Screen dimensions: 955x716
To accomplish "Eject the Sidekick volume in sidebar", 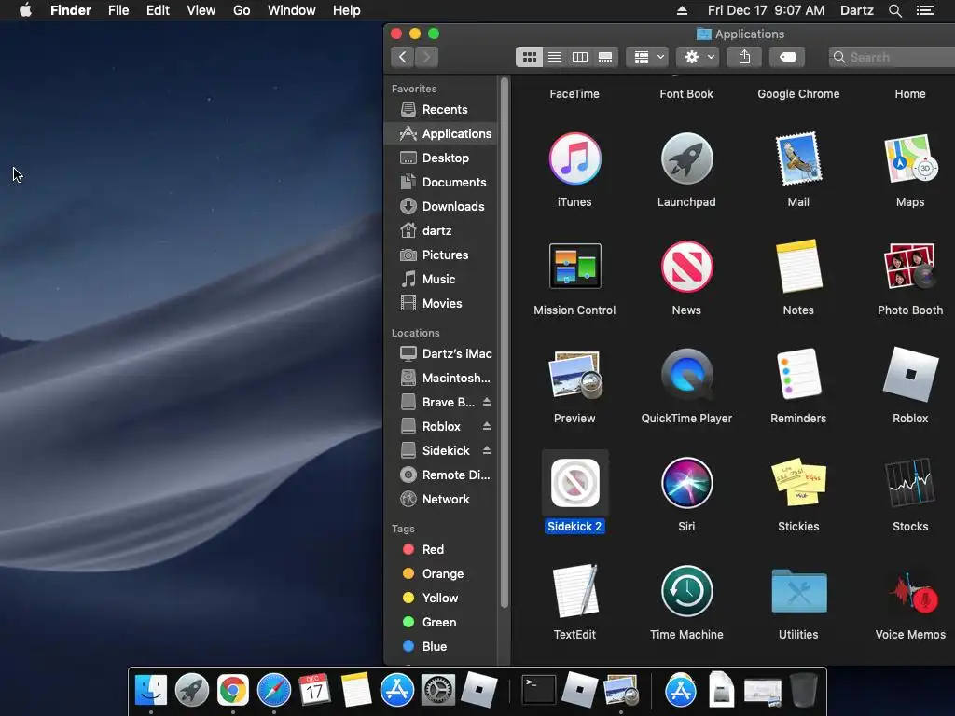I will pyautogui.click(x=487, y=450).
